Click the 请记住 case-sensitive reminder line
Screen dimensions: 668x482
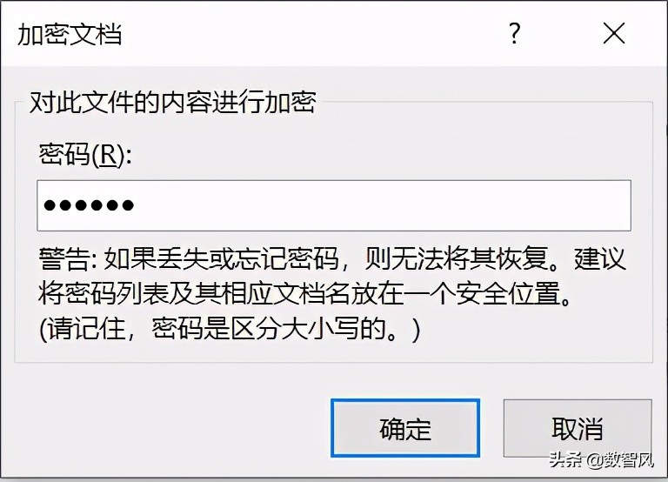(230, 329)
